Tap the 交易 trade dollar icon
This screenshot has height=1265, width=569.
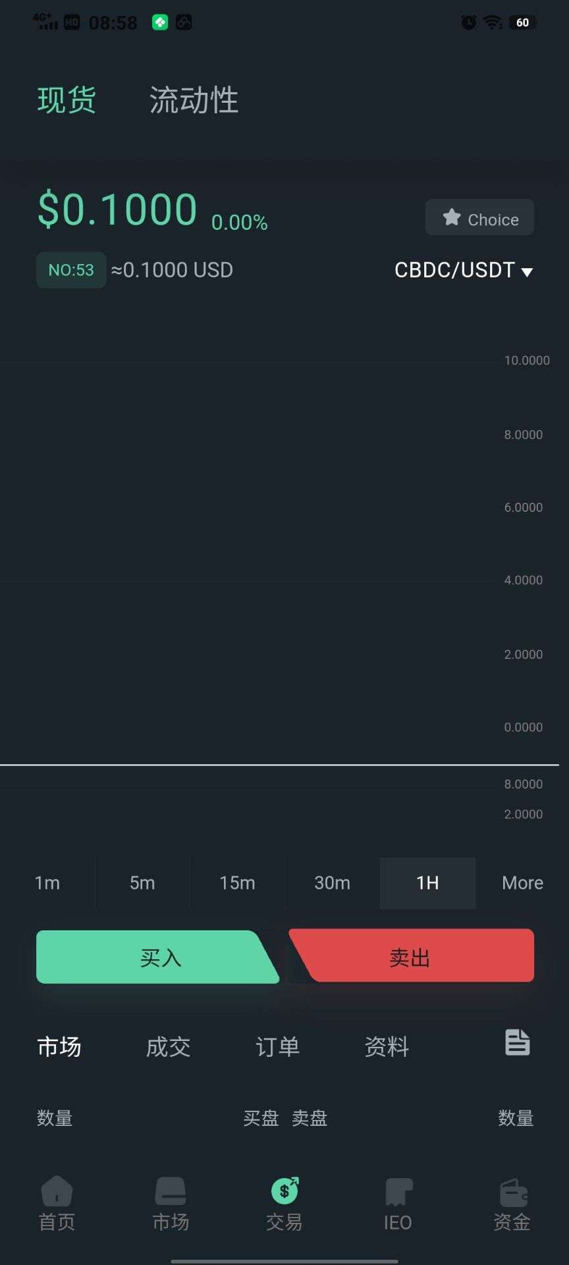point(284,1191)
